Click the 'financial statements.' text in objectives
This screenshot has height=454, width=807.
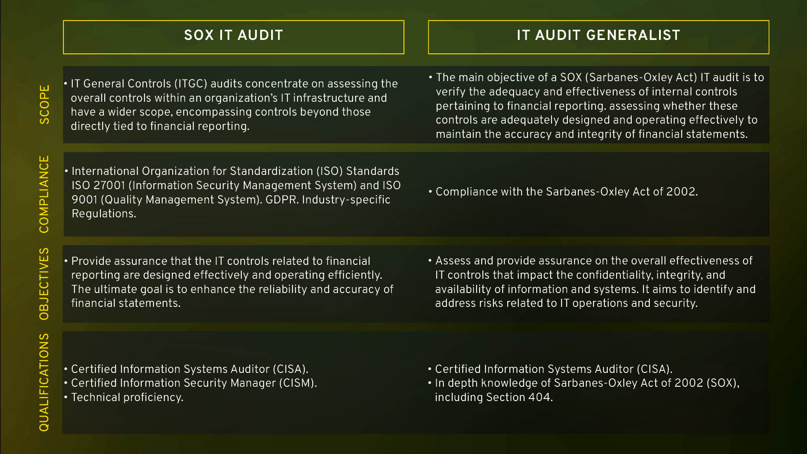click(x=126, y=303)
